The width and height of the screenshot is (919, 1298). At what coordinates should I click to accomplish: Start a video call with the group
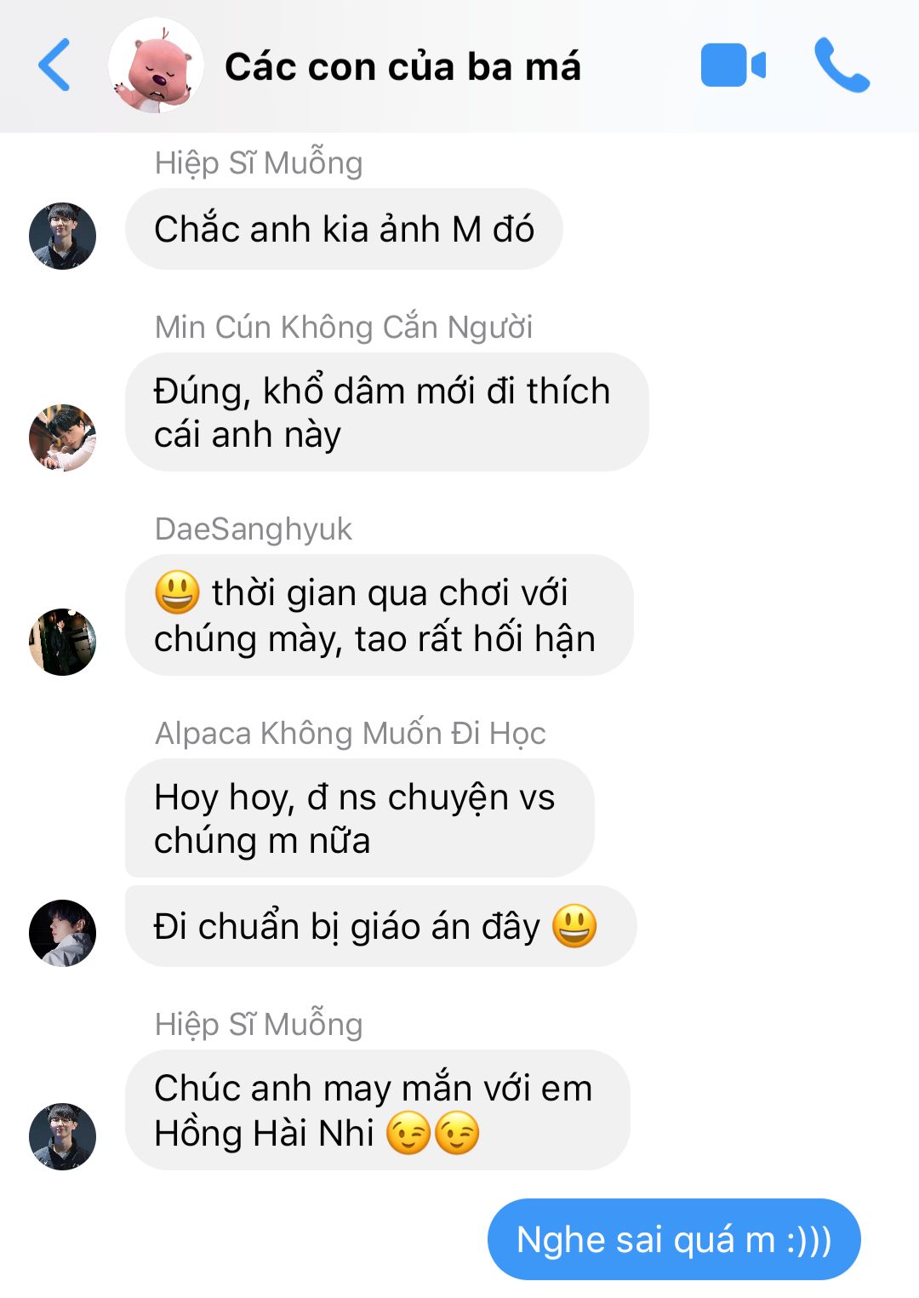click(733, 66)
